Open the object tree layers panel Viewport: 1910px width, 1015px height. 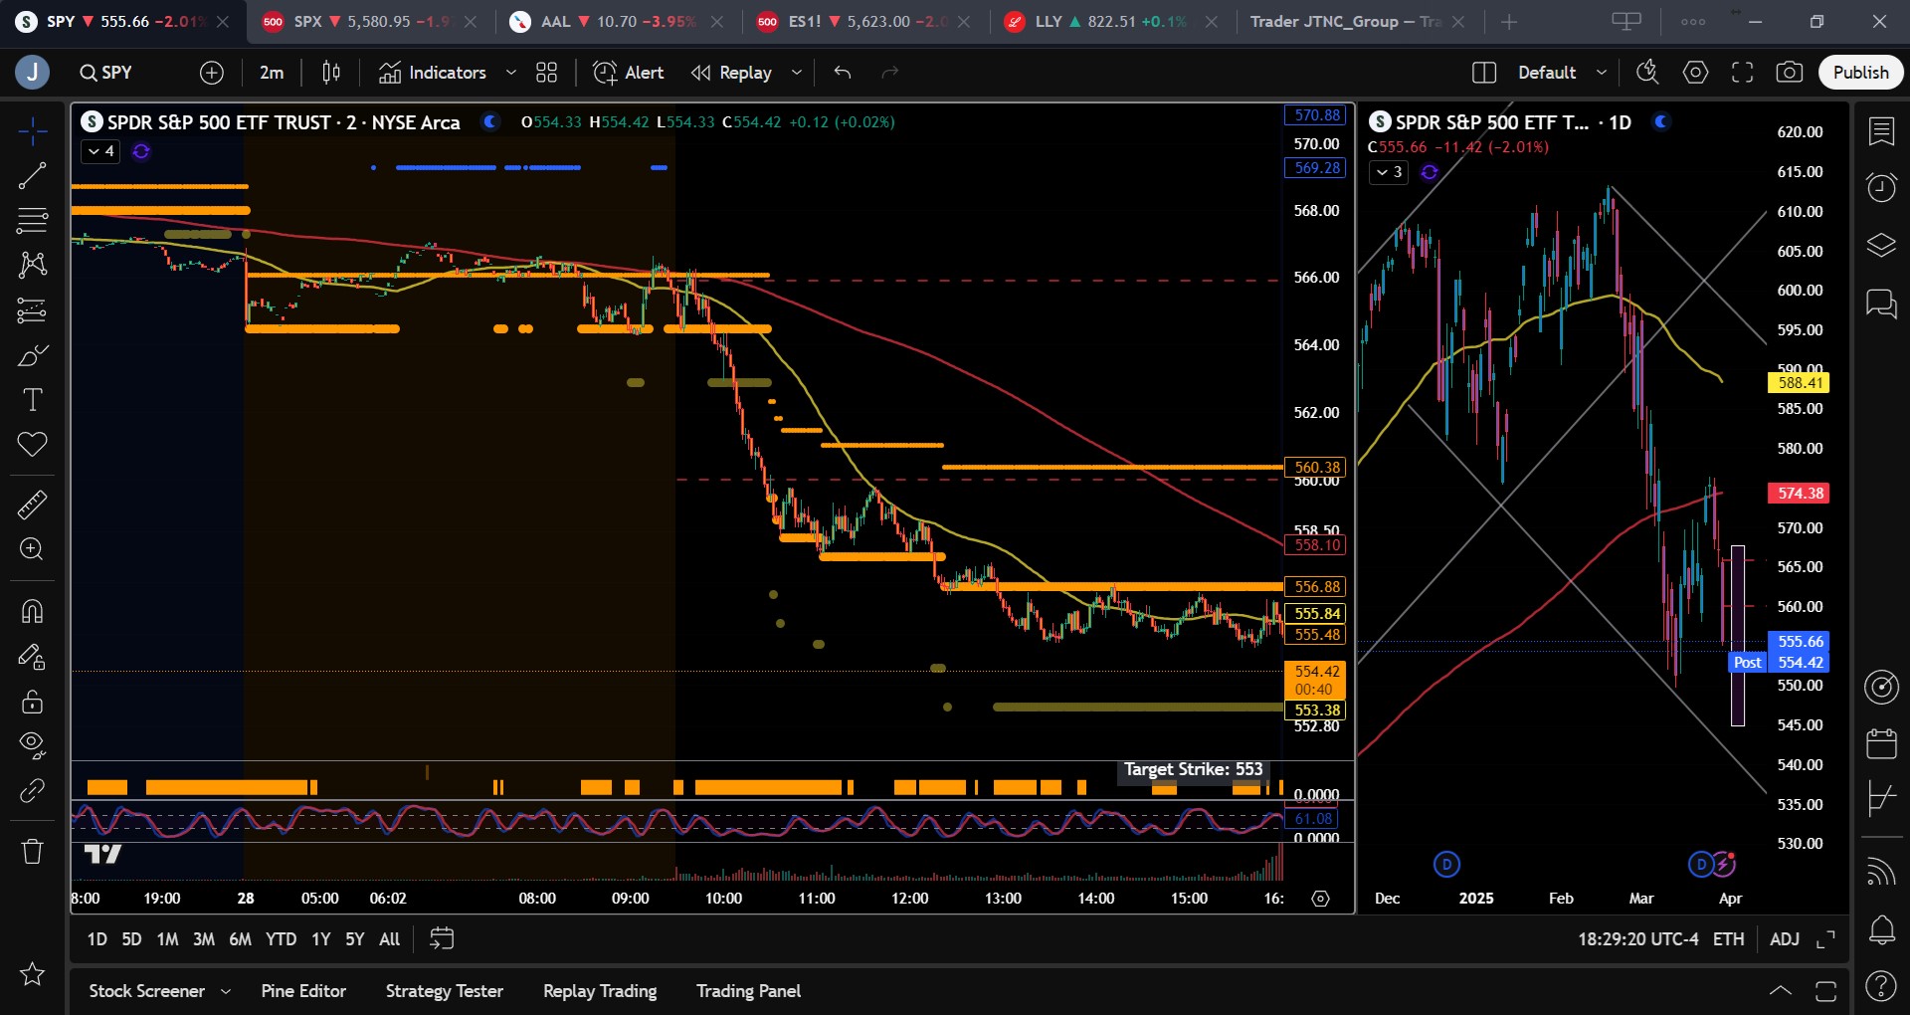[x=1881, y=245]
